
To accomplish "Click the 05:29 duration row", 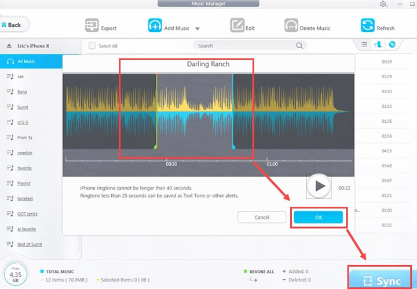I will (386, 76).
